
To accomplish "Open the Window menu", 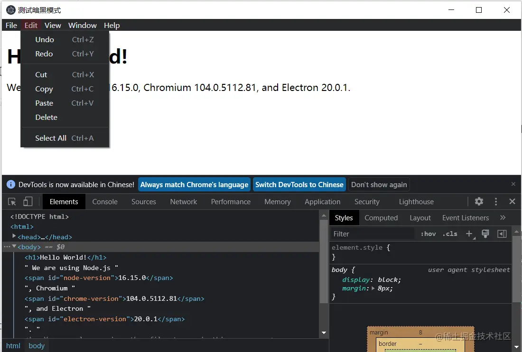I will [82, 25].
